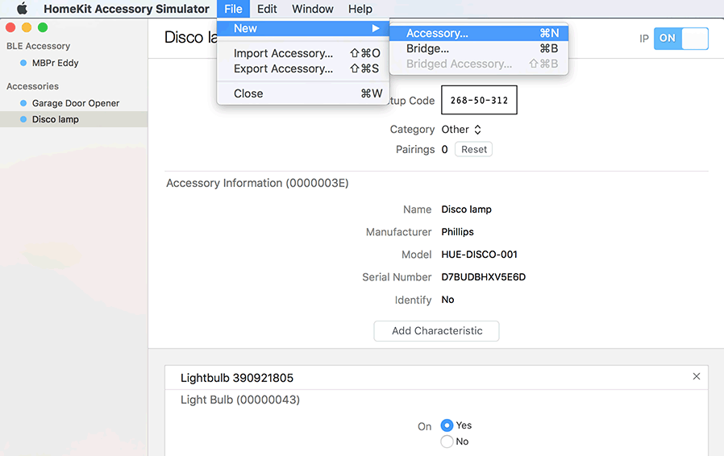The width and height of the screenshot is (724, 456).
Task: Toggle the IP ON switch
Action: [x=680, y=39]
